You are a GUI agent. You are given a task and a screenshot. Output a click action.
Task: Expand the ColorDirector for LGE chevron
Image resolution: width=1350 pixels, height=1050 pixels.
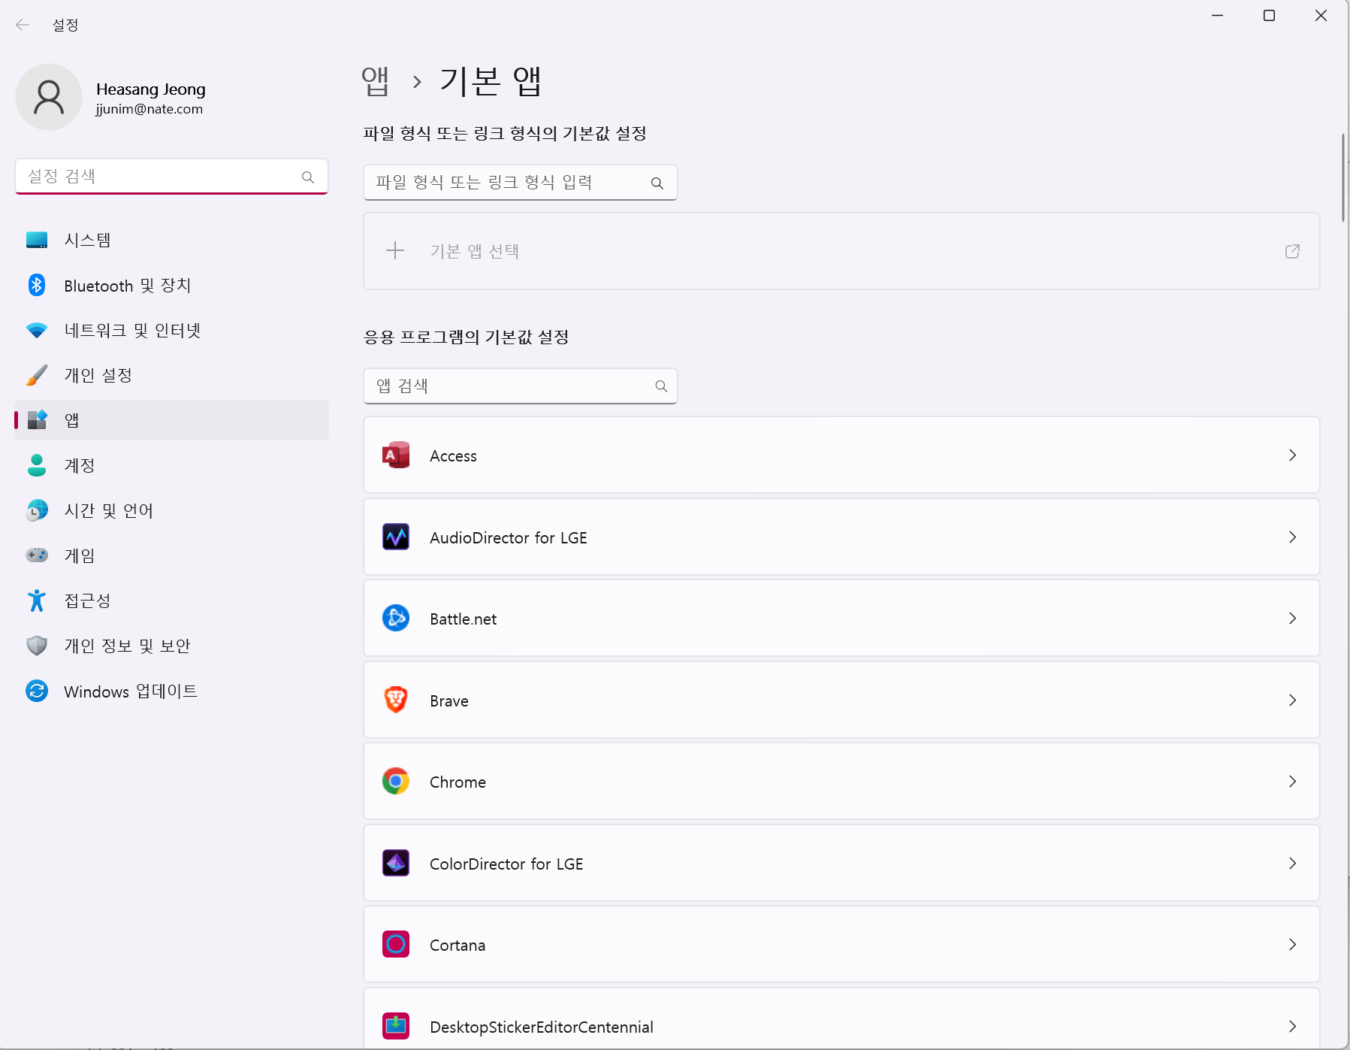point(1292,863)
